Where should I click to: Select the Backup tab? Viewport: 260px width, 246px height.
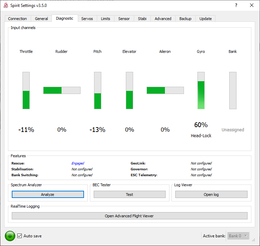pos(185,19)
